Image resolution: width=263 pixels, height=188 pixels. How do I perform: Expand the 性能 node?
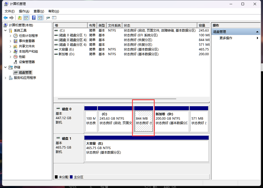(x=10, y=57)
